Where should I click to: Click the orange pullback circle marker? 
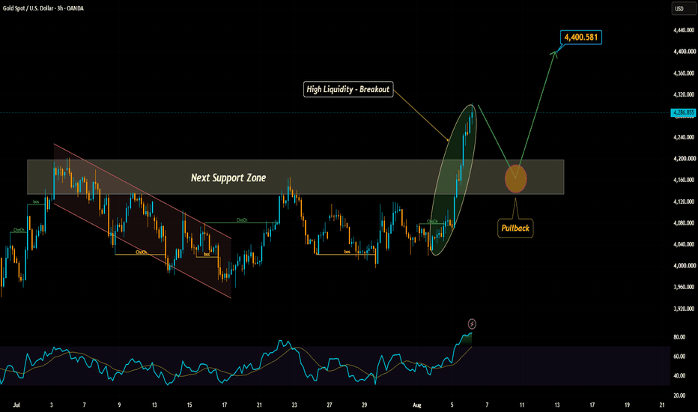516,178
